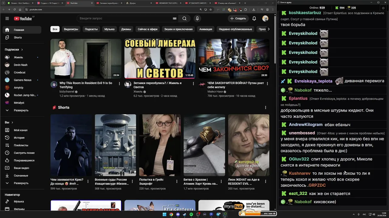The width and height of the screenshot is (389, 218).
Task: Select the Музыка filter chip
Action: click(x=109, y=29)
